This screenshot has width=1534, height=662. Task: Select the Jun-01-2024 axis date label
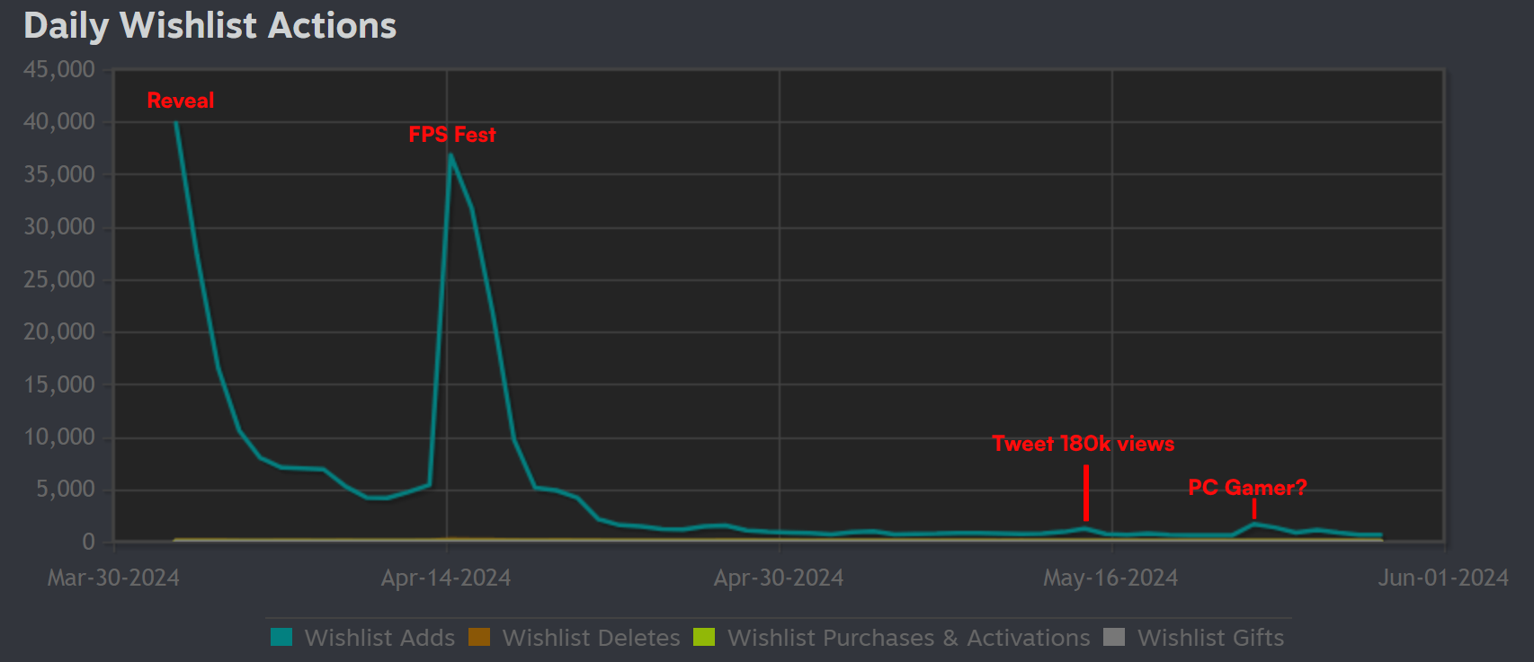(x=1443, y=578)
